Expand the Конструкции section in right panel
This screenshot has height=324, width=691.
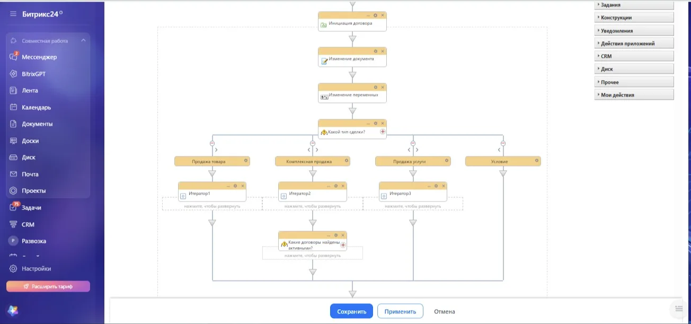(x=634, y=17)
